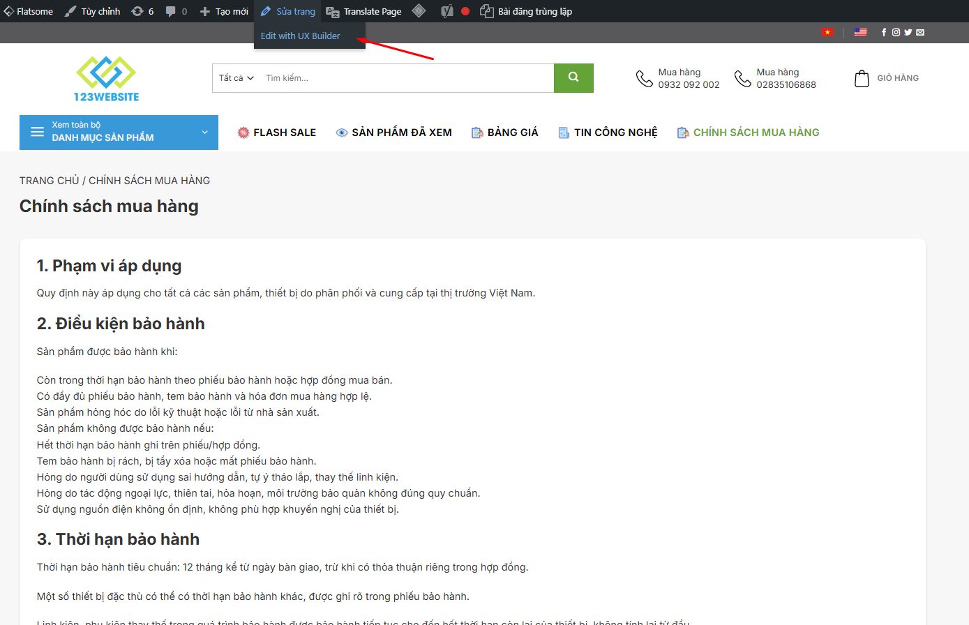This screenshot has width=969, height=625.
Task: Click 'Trang chủ' breadcrumb link
Action: coord(49,181)
